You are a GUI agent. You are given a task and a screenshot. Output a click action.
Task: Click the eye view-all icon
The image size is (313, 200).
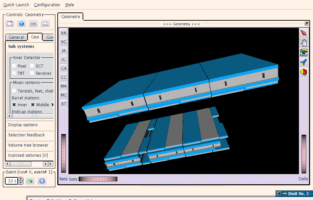pos(303,52)
